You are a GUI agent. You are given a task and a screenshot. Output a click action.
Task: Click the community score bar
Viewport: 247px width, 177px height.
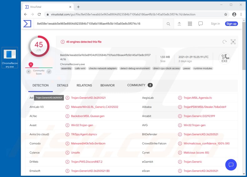point(39,68)
